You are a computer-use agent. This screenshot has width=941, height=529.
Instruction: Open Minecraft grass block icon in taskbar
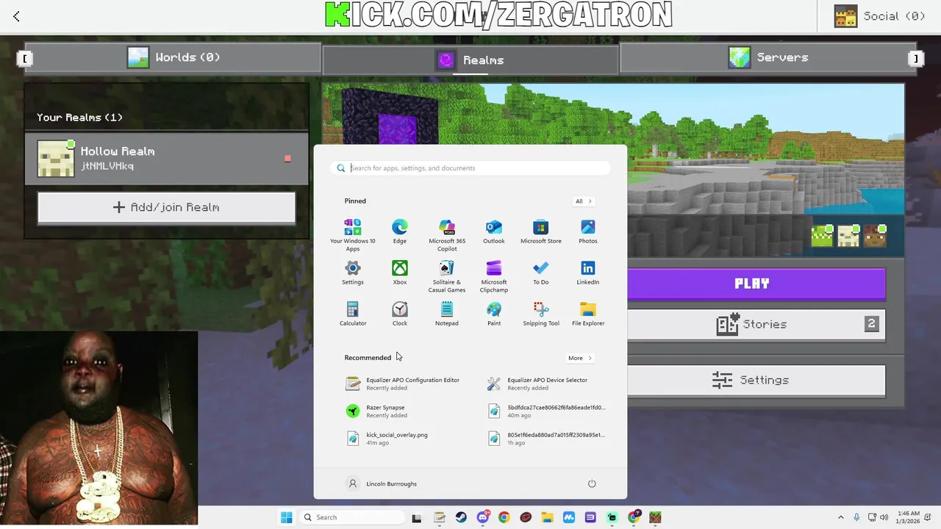click(x=655, y=517)
